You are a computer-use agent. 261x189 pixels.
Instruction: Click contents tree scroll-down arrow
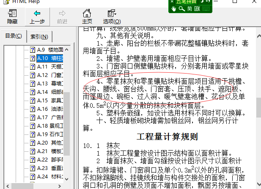tap(66, 179)
